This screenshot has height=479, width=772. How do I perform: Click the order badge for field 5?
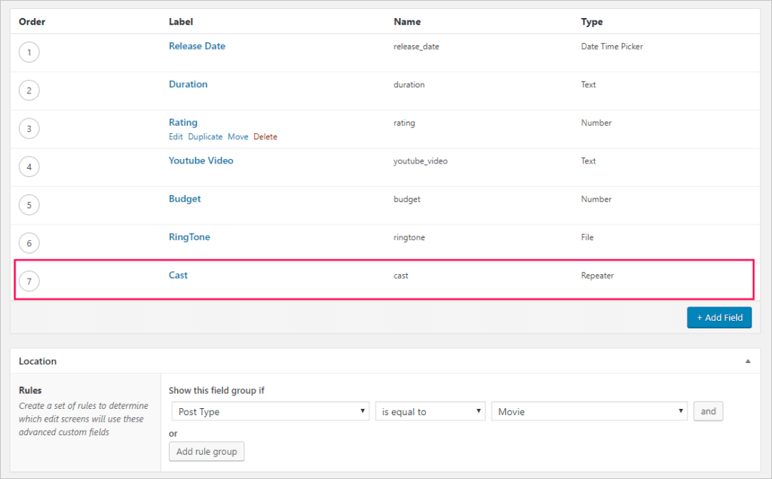coord(29,204)
